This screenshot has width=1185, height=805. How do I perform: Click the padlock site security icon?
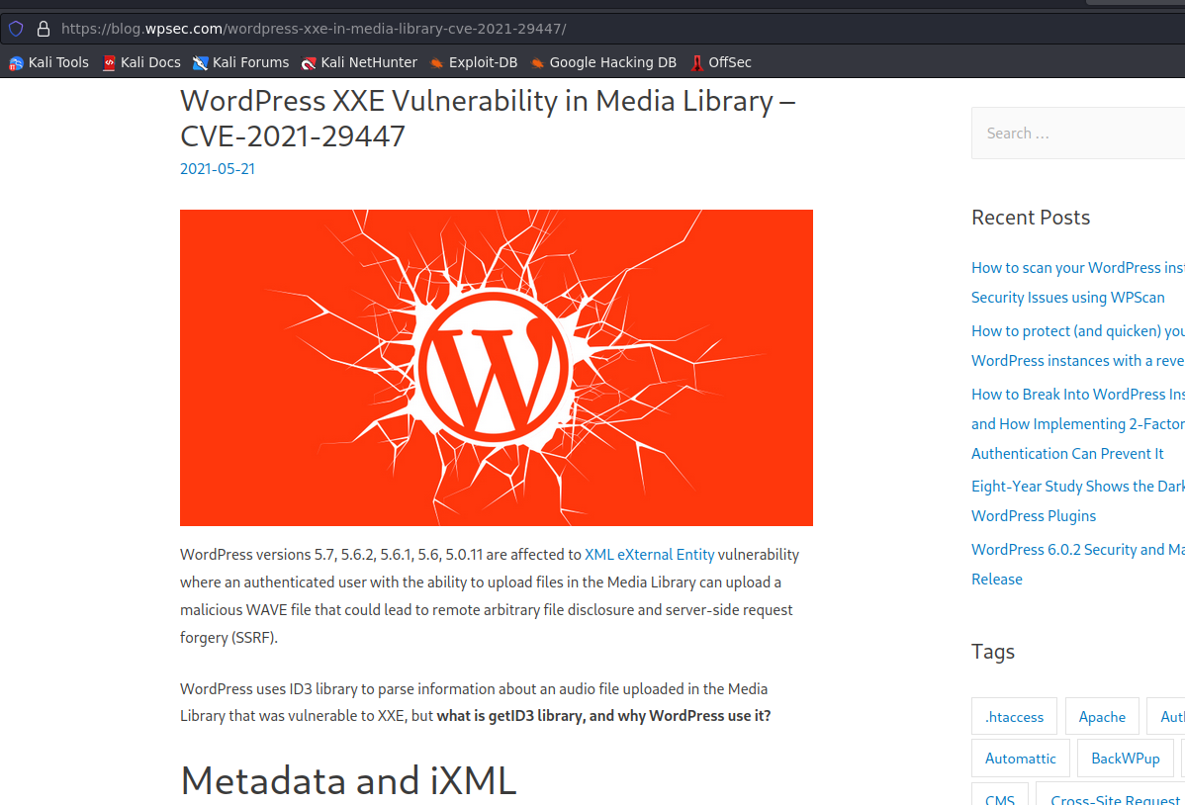[44, 29]
